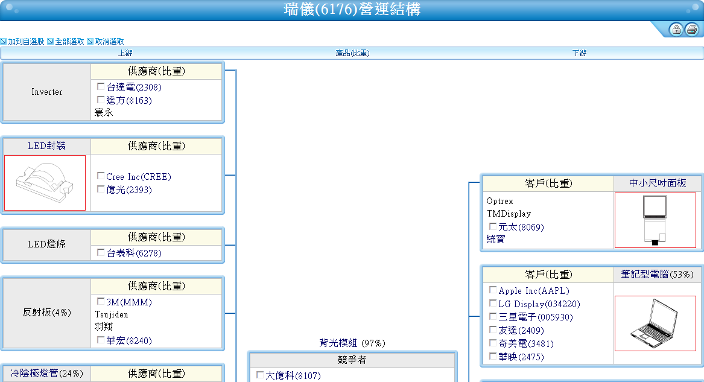Check the Cree Inc(CREE) checkbox

(x=101, y=176)
